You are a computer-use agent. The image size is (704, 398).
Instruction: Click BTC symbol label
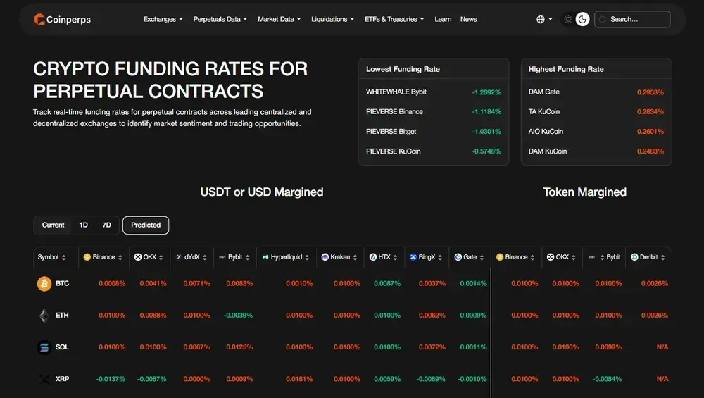point(63,283)
